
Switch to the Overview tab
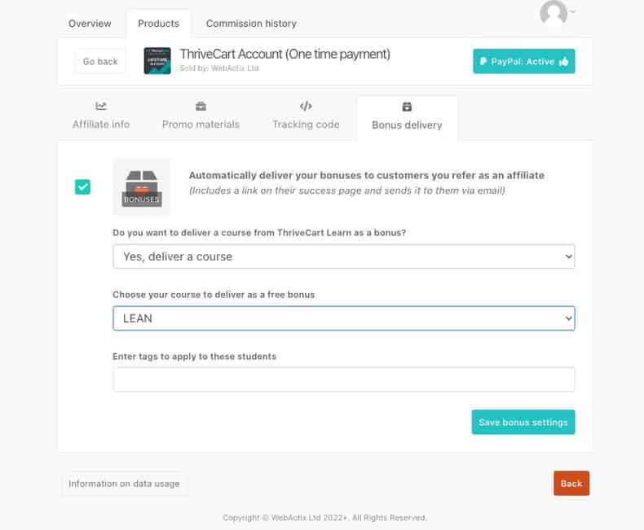[90, 24]
